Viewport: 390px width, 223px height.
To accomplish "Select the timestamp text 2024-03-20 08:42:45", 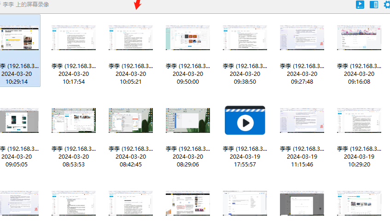I will coord(131,160).
